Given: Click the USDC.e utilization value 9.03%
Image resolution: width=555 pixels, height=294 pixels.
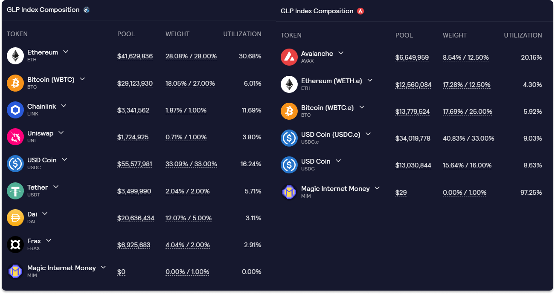Looking at the screenshot, I should (532, 138).
